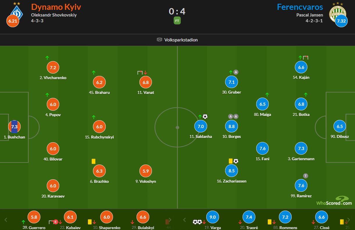Image resolution: width=355 pixels, height=230 pixels.
Task: Click the Ferencvaros club crest
Action: [x=337, y=12]
